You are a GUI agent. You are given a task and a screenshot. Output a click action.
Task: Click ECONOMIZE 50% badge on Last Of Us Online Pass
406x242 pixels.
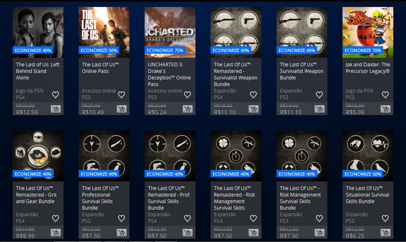99,50
